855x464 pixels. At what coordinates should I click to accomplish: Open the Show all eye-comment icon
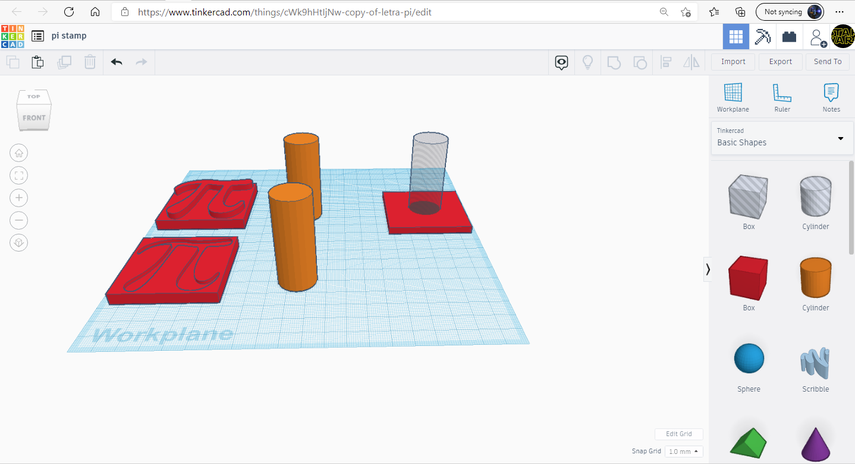pos(562,62)
